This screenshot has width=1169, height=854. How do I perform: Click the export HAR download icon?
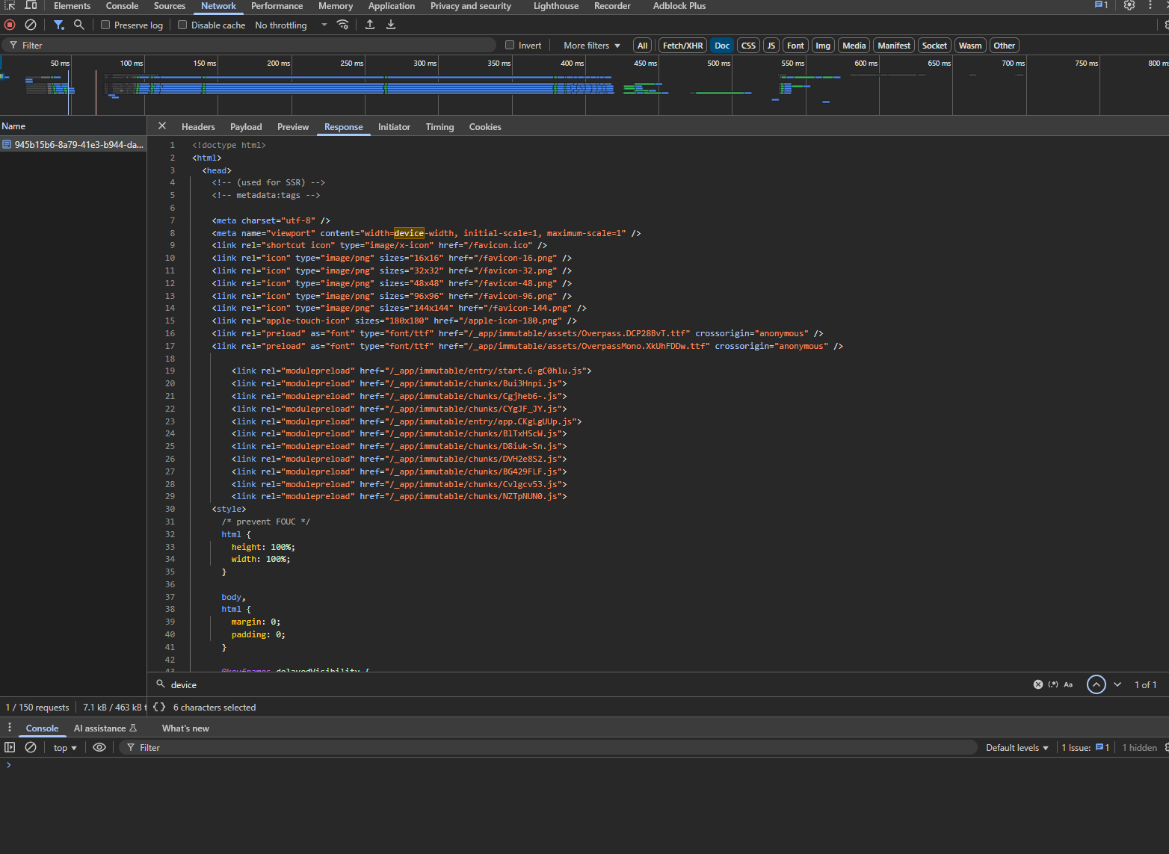391,25
